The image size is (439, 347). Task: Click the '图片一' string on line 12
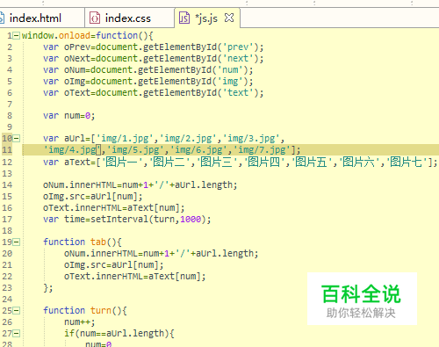pyautogui.click(x=121, y=162)
